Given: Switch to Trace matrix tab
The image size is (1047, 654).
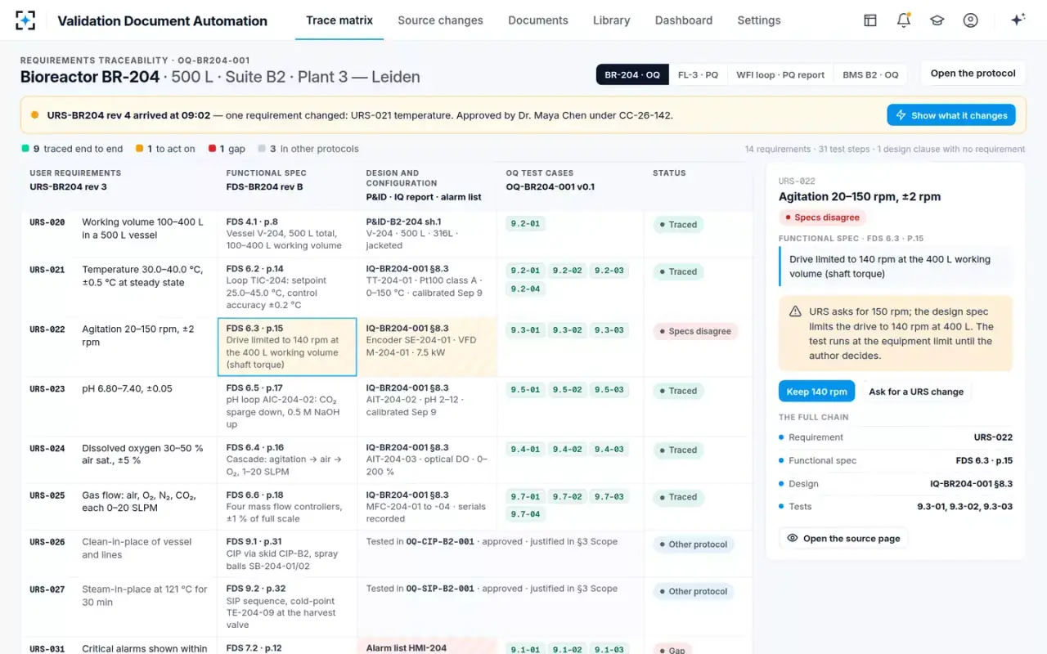Looking at the screenshot, I should pos(339,20).
